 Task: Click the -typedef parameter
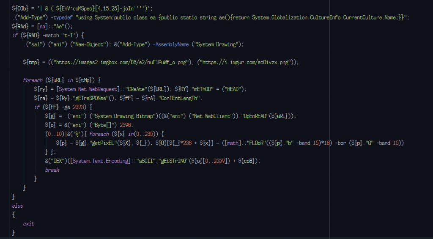click(x=62, y=18)
